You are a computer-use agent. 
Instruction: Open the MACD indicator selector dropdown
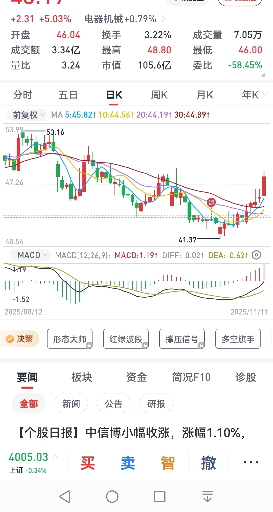(31, 255)
